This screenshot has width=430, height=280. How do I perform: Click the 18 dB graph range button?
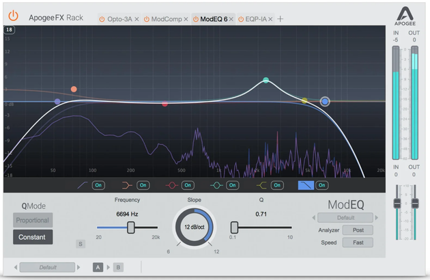[9, 29]
